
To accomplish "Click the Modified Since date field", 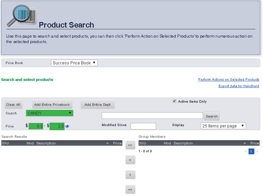I will click(143, 126).
